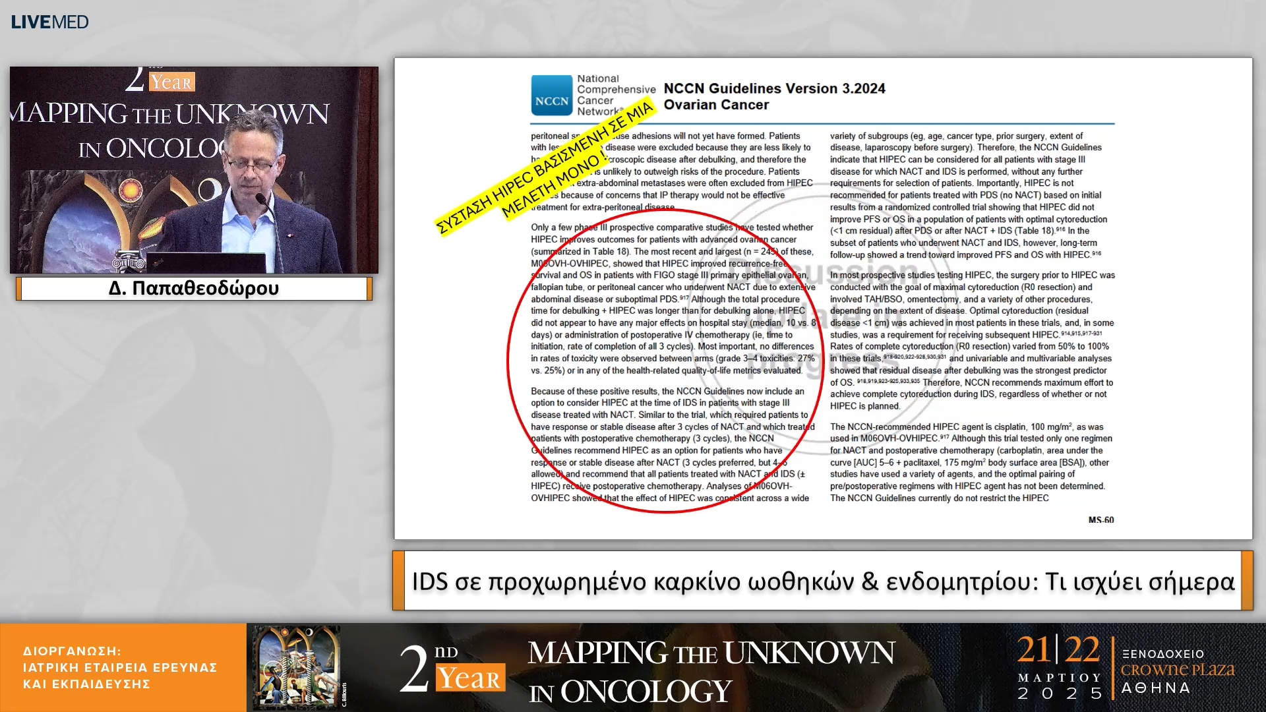The height and width of the screenshot is (712, 1266).
Task: Collapse the bottom conference banner
Action: (x=633, y=666)
